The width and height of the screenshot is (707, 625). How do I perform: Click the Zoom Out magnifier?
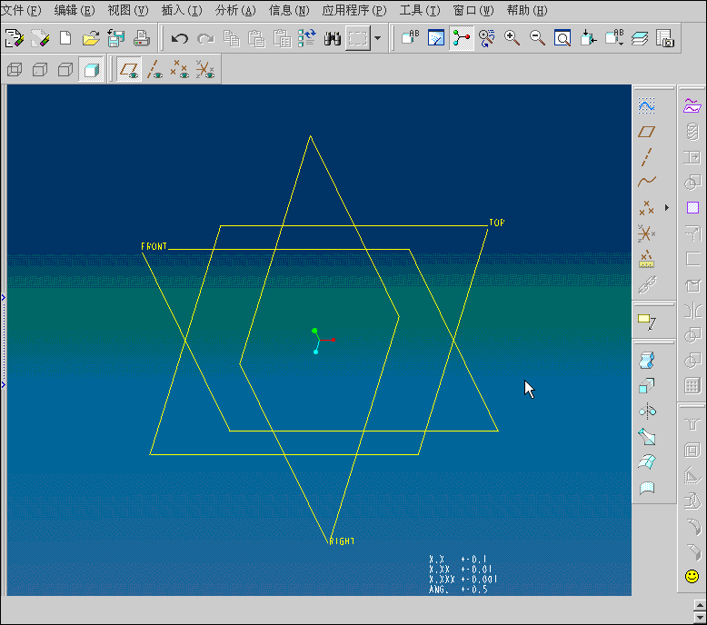tap(537, 38)
